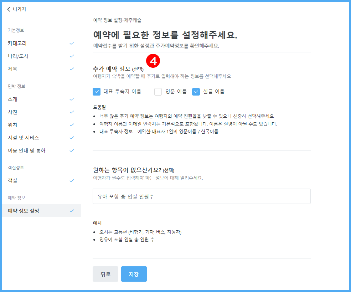The width and height of the screenshot is (351, 292).
Task: Click the checkmark icon beside 위치
Action: click(x=72, y=125)
